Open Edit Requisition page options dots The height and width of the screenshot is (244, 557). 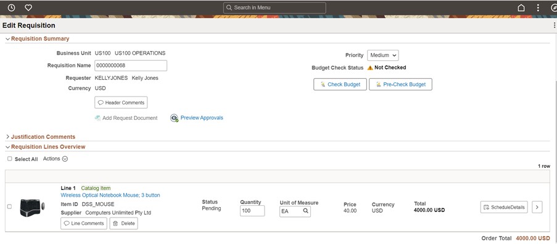point(555,25)
